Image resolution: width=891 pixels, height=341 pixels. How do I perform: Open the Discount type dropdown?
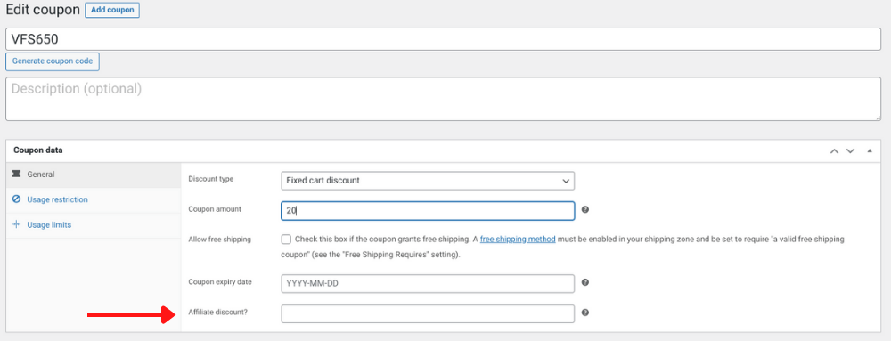(428, 181)
